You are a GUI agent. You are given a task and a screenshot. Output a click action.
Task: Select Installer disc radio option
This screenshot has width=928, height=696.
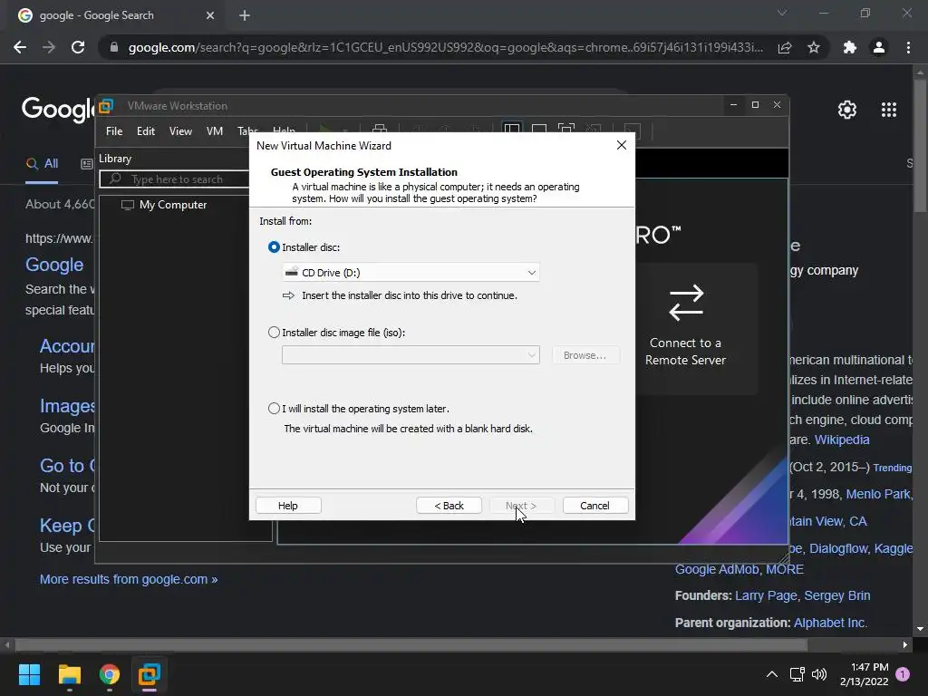[x=274, y=247]
